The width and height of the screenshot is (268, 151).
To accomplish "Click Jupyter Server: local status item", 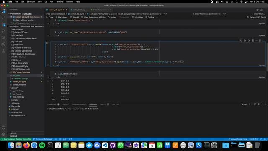I will pos(238,139).
